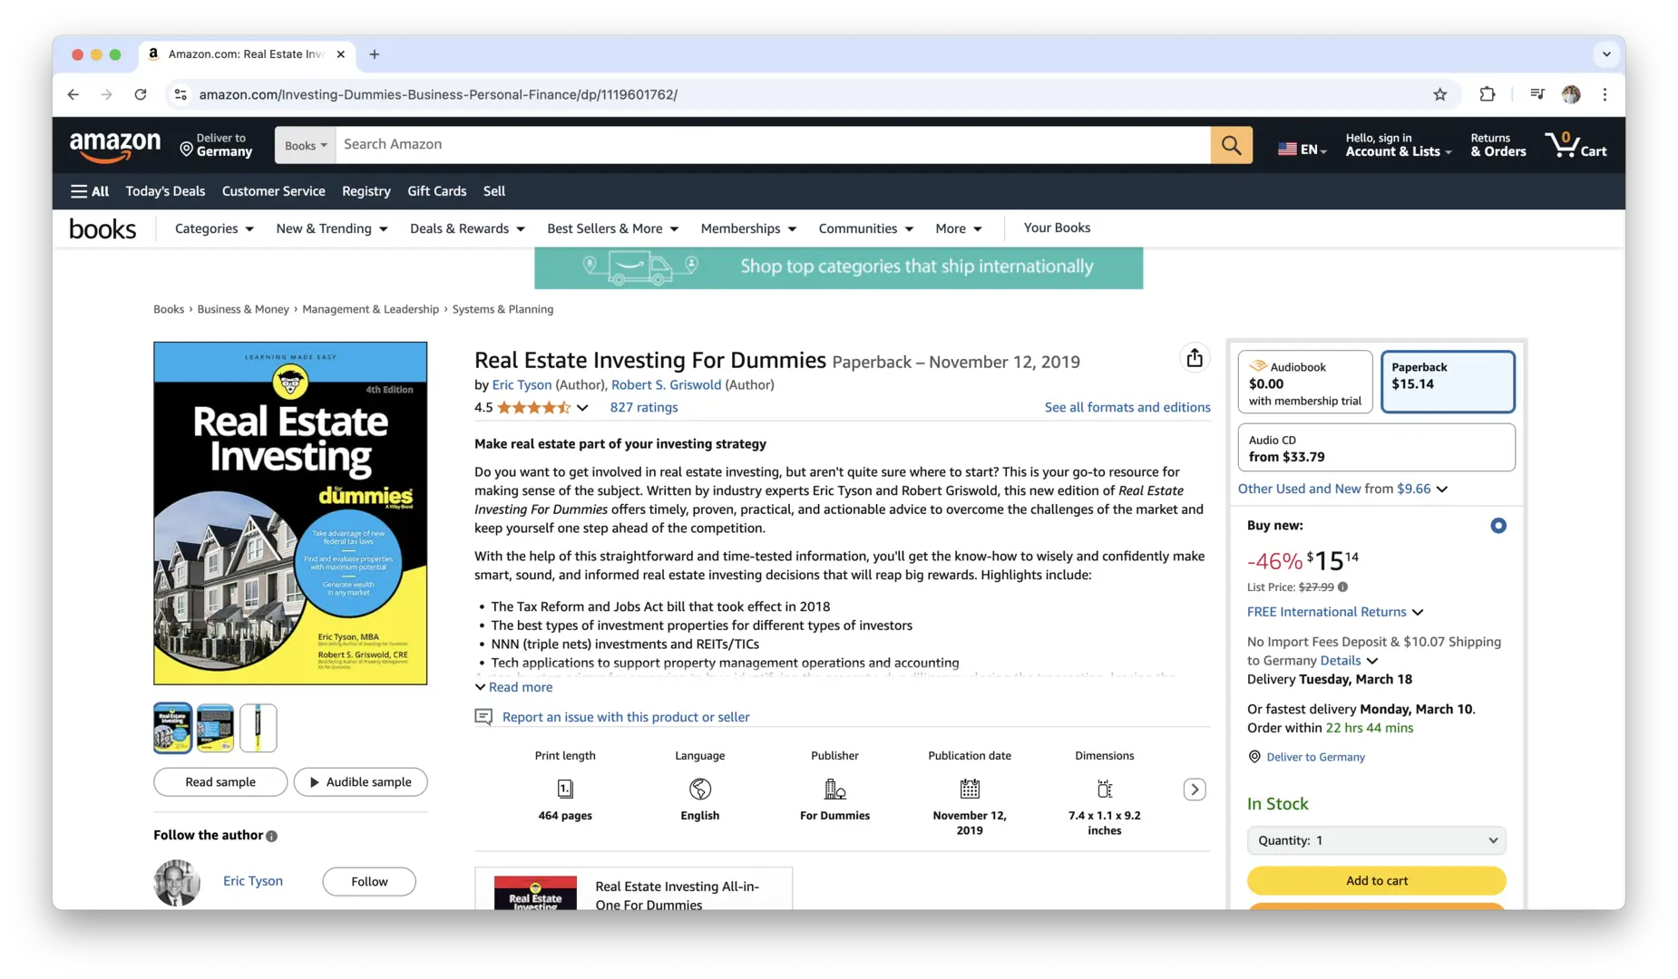Click the browser back arrow
Viewport: 1678px width, 979px height.
click(73, 94)
